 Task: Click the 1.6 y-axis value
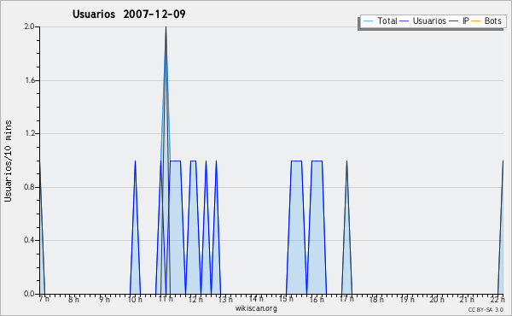[29, 80]
